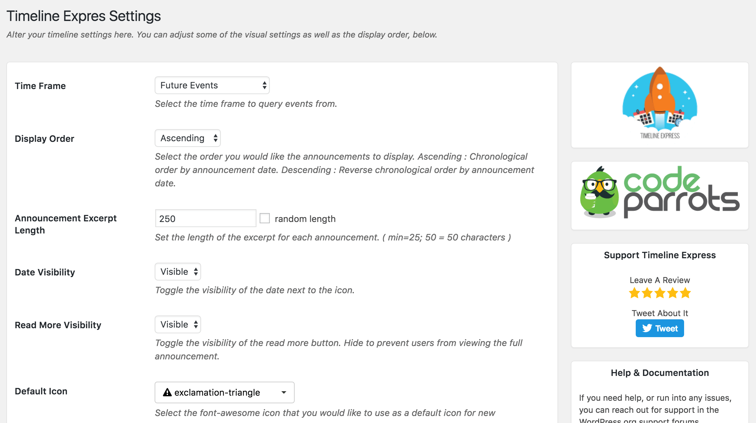
Task: Click the exclamation-triangle warning icon
Action: tap(167, 392)
